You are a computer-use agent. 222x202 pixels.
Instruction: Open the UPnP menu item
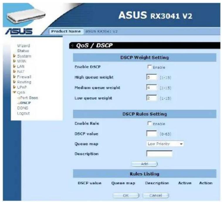[22, 87]
